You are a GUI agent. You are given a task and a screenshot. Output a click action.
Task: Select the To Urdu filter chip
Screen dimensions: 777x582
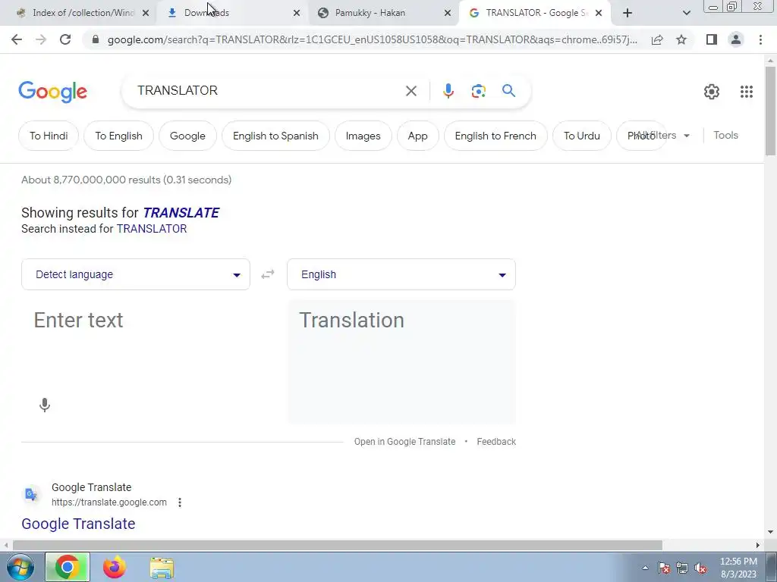(x=582, y=136)
